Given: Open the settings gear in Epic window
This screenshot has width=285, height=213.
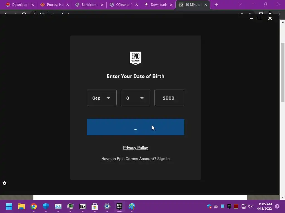Looking at the screenshot, I should coord(4,183).
